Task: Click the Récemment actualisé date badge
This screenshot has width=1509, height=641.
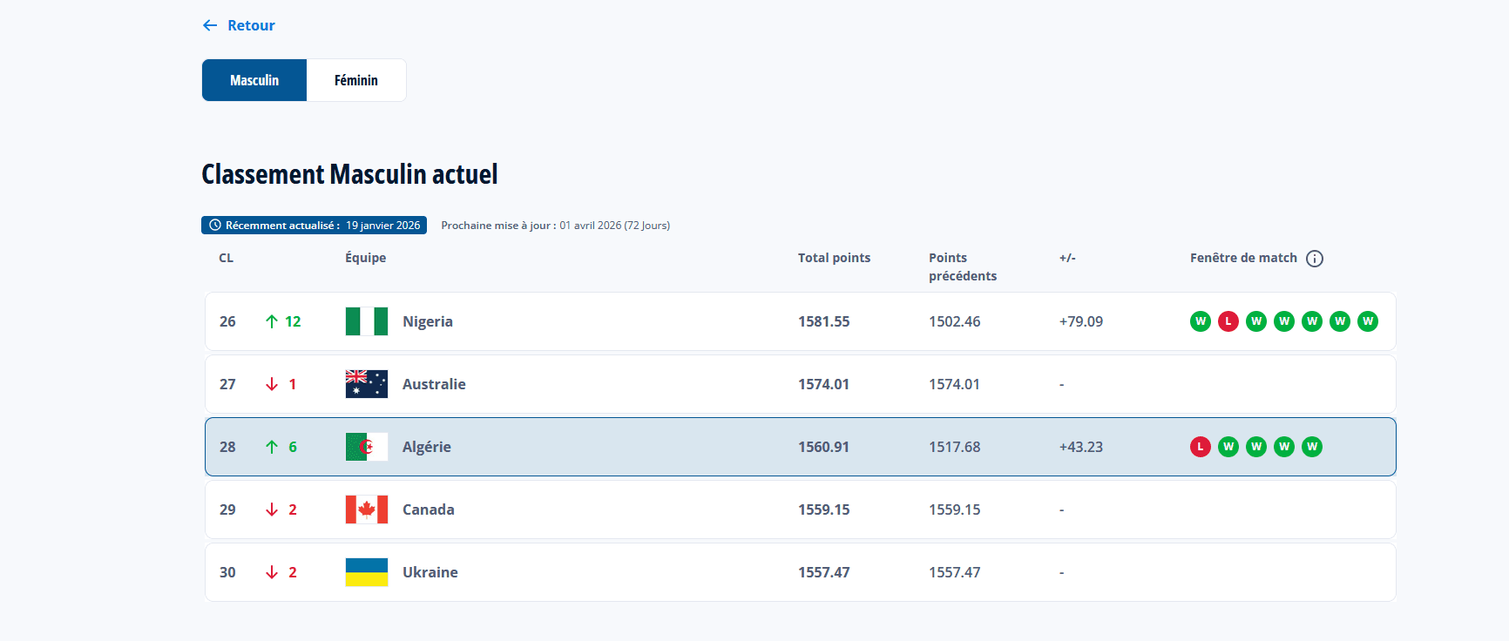Action: [314, 226]
